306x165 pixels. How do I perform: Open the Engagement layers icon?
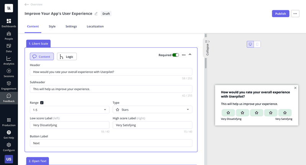(x=9, y=85)
